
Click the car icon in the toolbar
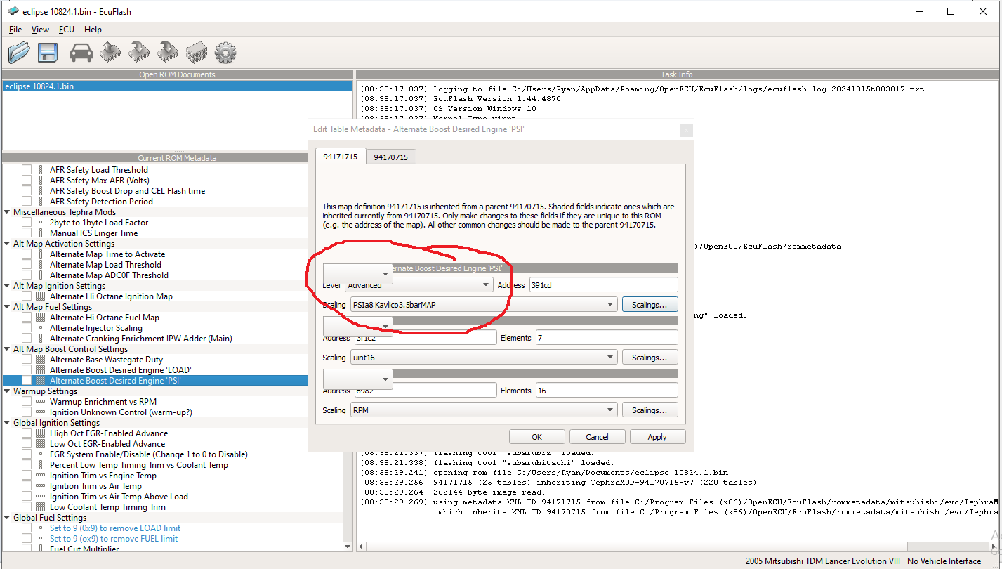click(81, 53)
